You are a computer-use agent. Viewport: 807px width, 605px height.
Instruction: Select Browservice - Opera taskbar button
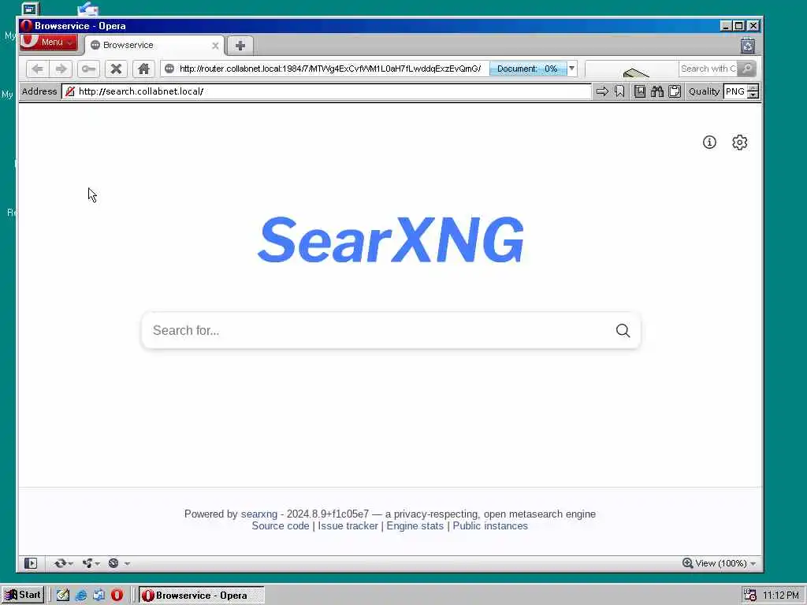click(201, 596)
